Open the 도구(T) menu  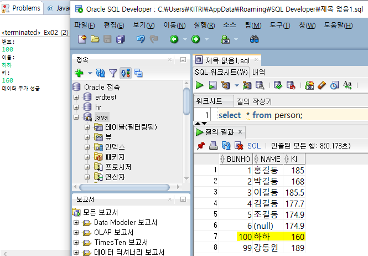click(x=280, y=25)
